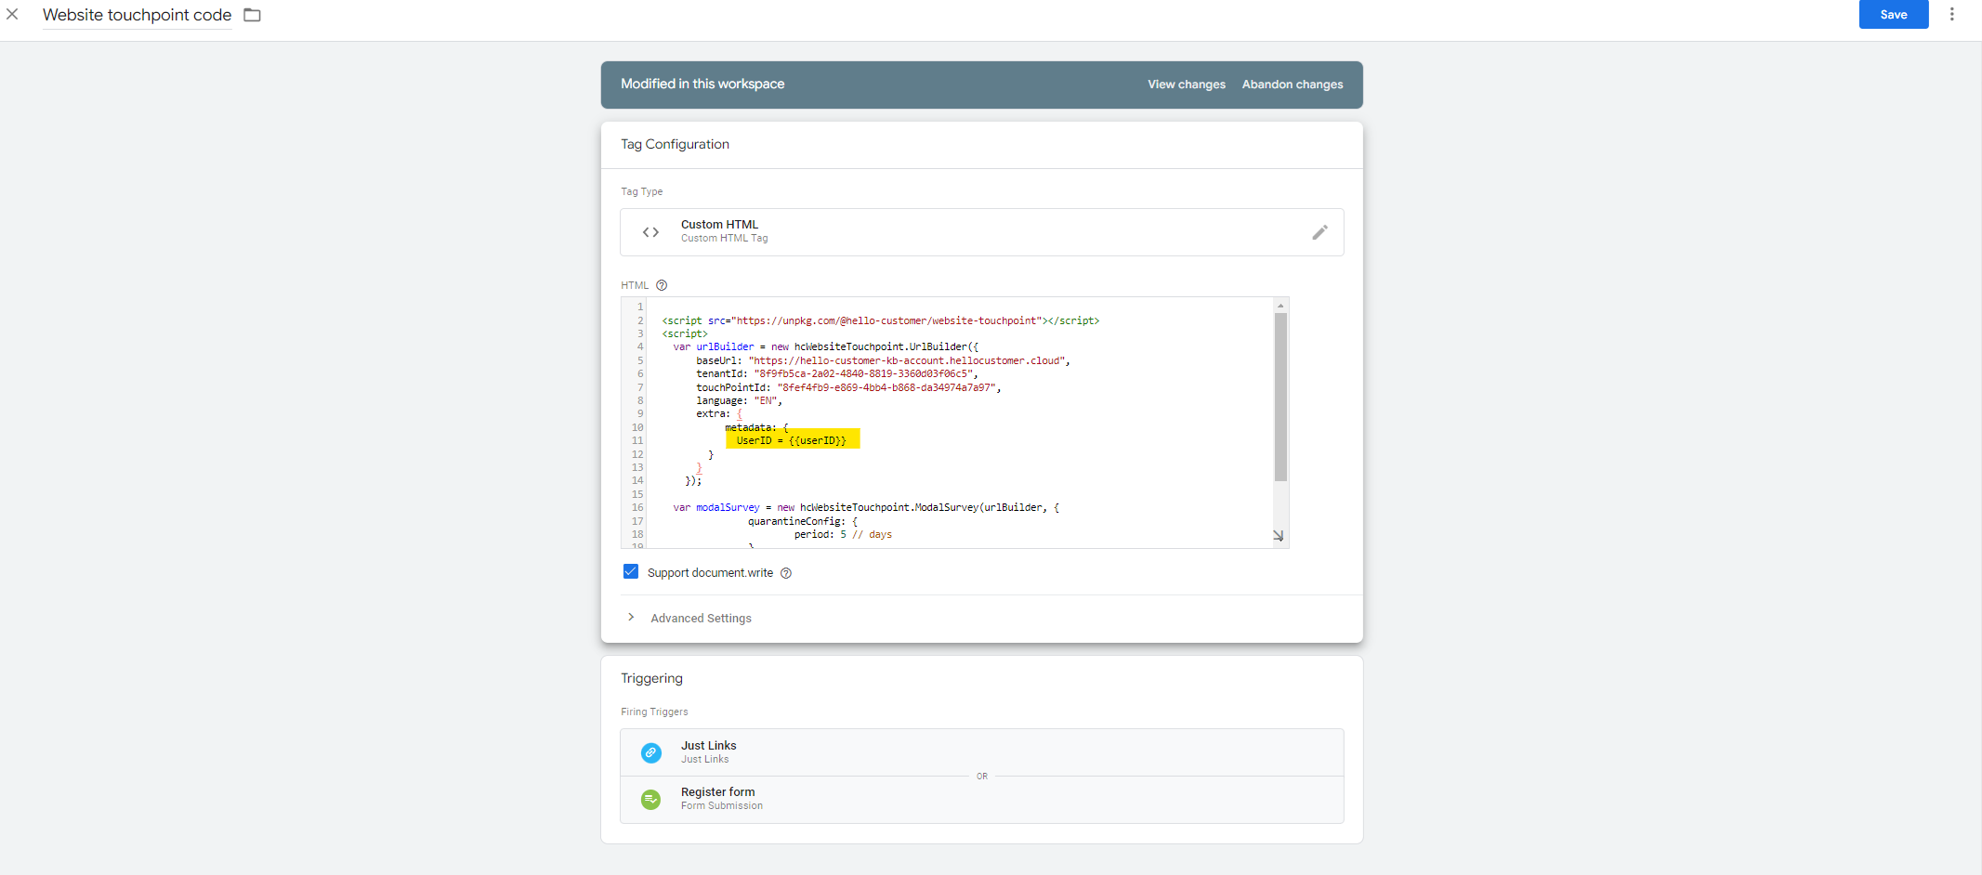Click the Custom HTML code brackets icon

click(x=650, y=232)
